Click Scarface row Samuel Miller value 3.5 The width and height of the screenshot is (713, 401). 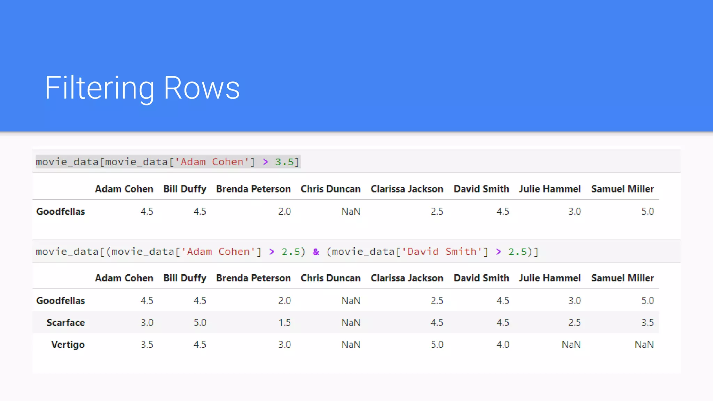[648, 323]
